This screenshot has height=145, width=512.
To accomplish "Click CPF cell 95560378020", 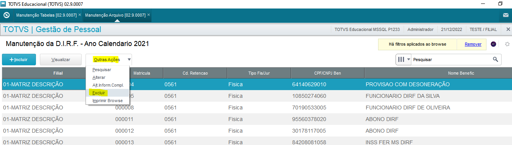I will [309, 119].
